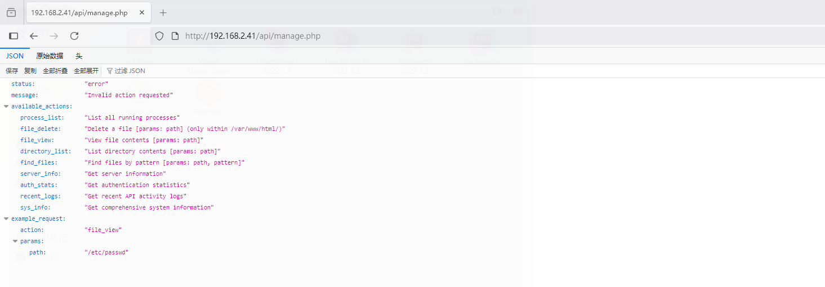Collapse the available_actions node
The width and height of the screenshot is (825, 287).
[x=6, y=106]
